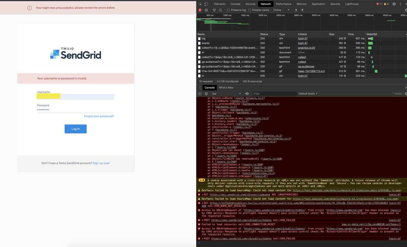Open the Network search magnifier
Viewport: 407px width, 247px height.
(220, 10)
